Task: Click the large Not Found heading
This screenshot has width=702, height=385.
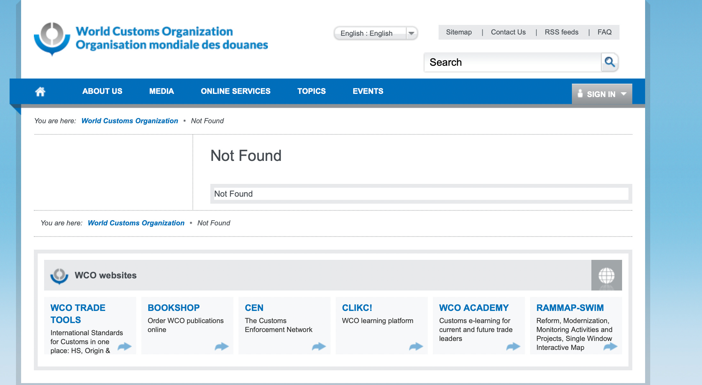Action: coord(246,156)
